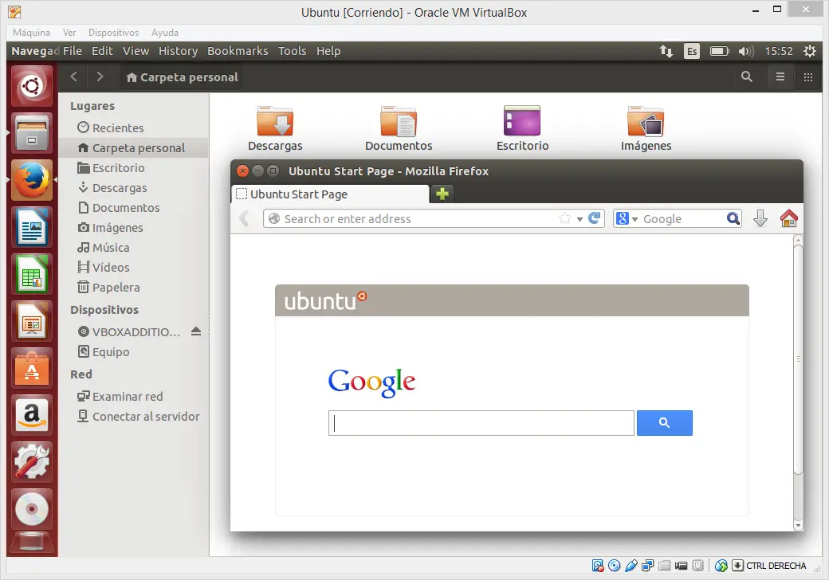
Task: Open Firefox downloads arrow button
Action: point(760,218)
